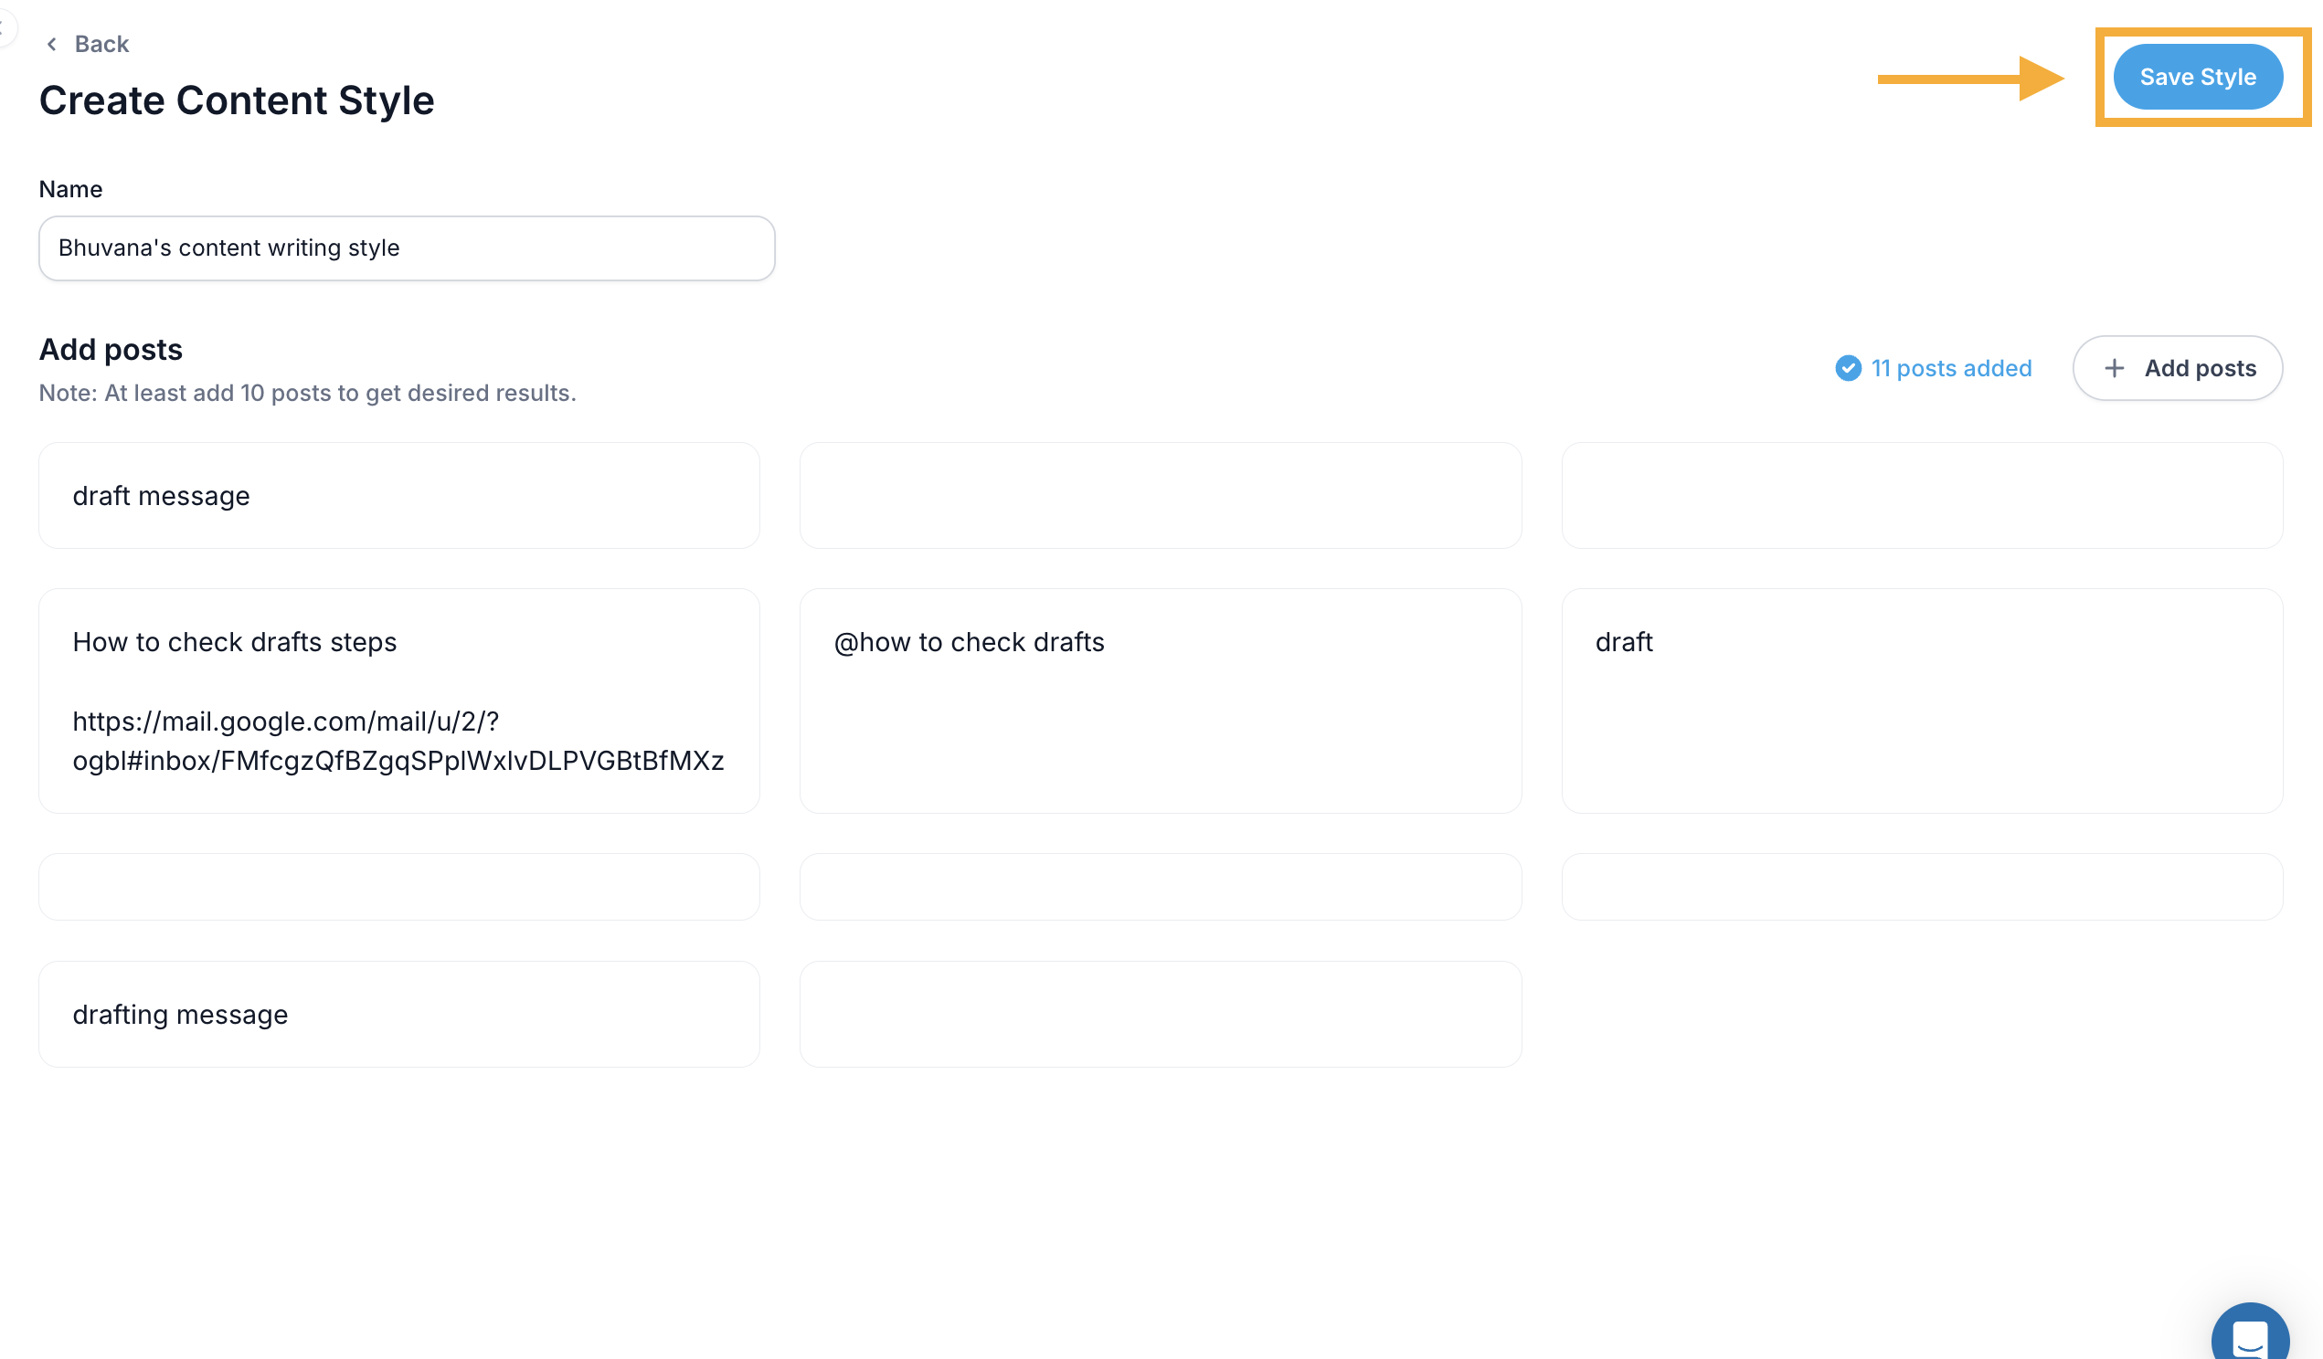Click the Name field label
Viewport: 2323px width, 1359px height.
pos(70,189)
